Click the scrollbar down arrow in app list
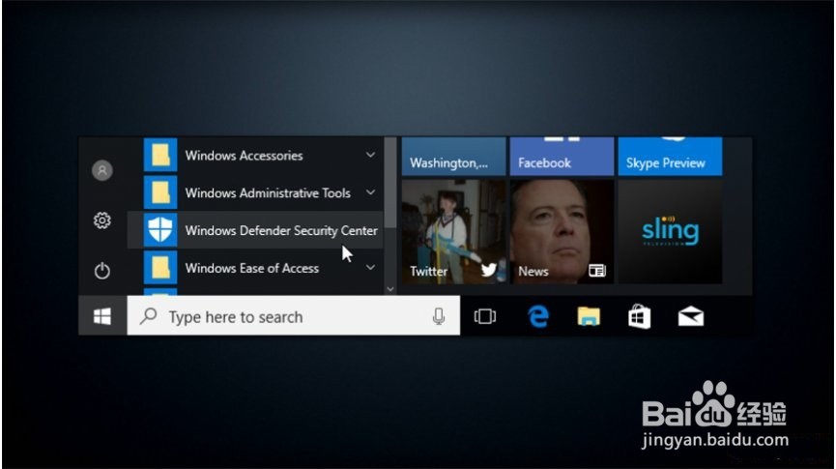This screenshot has width=836, height=469. pyautogui.click(x=390, y=289)
